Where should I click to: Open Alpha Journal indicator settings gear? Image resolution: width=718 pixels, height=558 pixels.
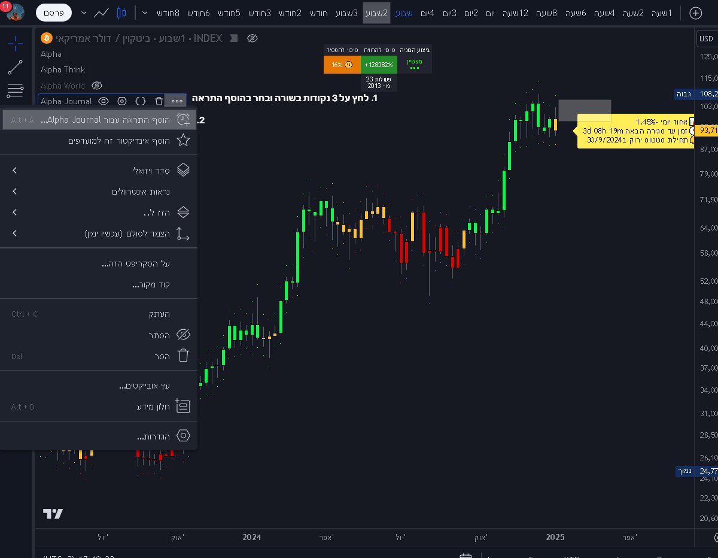point(122,101)
